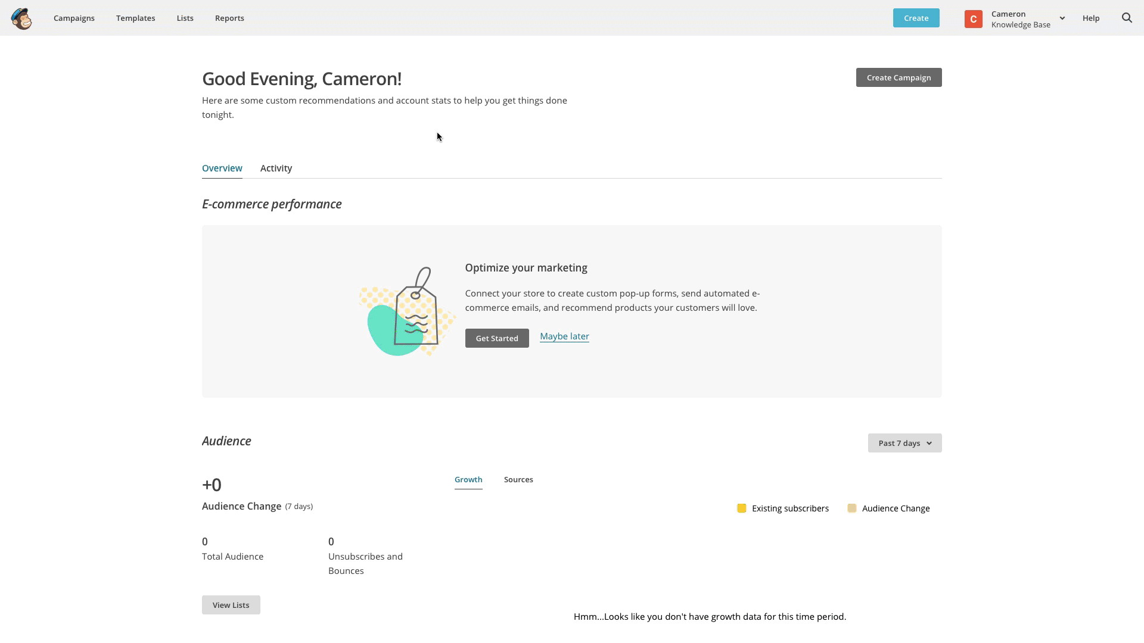Expand account menu chevron next to Cameron
The width and height of the screenshot is (1144, 643).
[x=1062, y=18]
